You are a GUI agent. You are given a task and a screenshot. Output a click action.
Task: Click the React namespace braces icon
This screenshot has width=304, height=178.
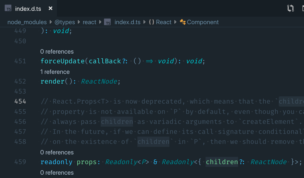[151, 22]
